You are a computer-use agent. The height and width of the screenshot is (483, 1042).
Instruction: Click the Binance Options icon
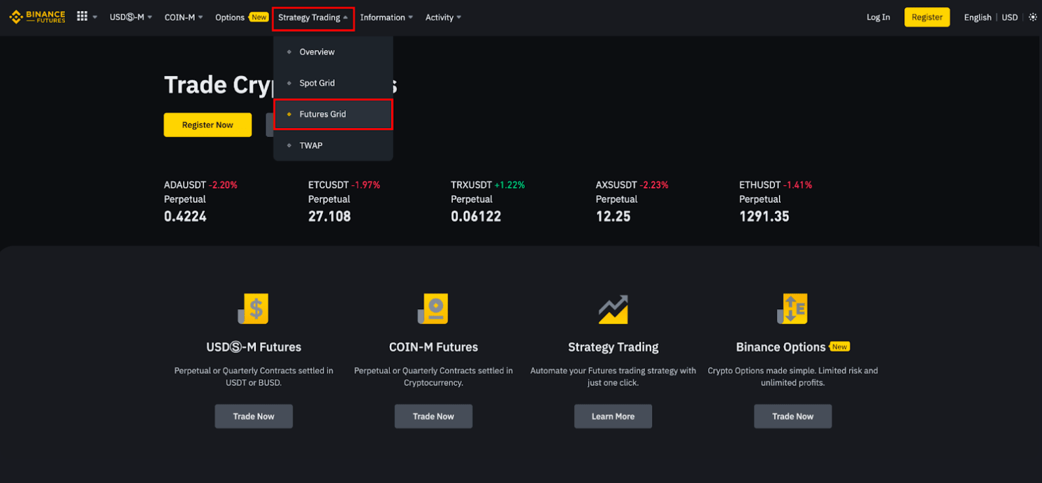(792, 308)
